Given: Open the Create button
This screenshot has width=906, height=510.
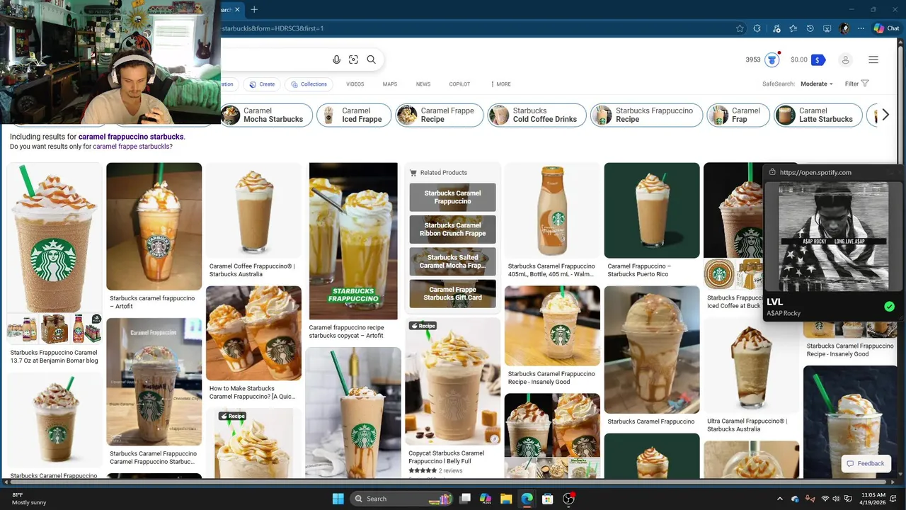Looking at the screenshot, I should [260, 84].
